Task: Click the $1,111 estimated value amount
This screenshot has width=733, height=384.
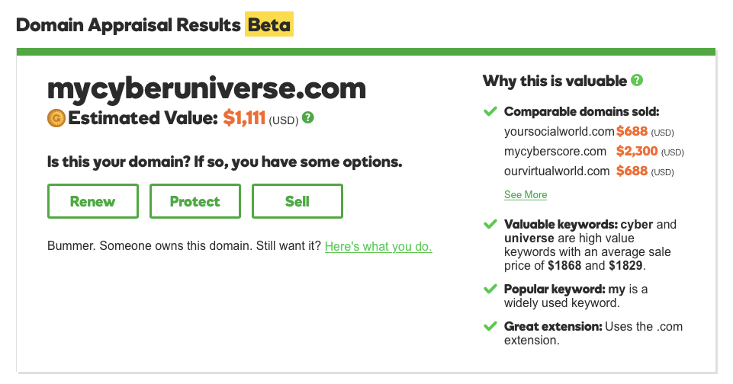Action: (x=244, y=118)
